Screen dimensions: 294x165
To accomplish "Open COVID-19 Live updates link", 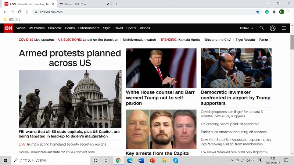I will point(36,40).
